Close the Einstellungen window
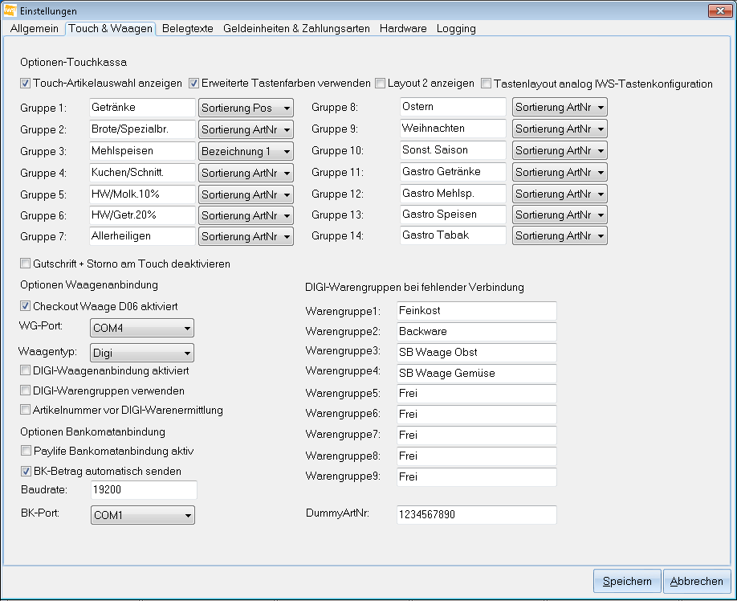 point(720,10)
